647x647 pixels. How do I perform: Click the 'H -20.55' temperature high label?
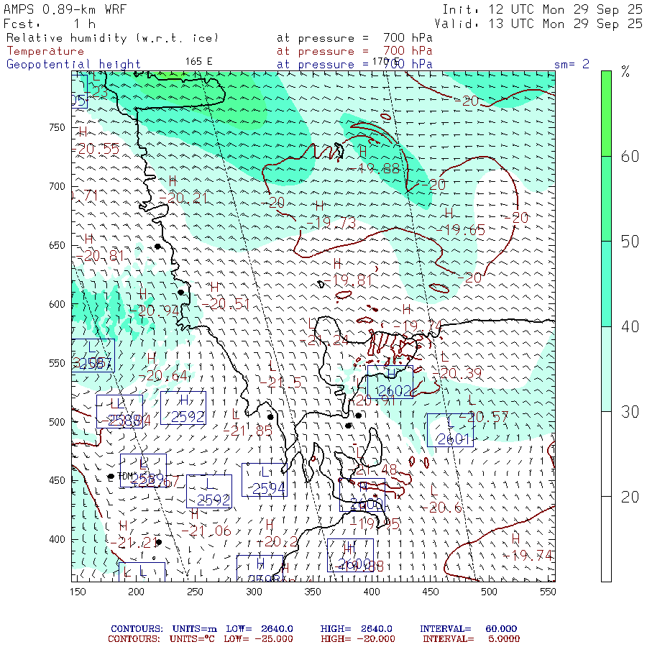[97, 141]
